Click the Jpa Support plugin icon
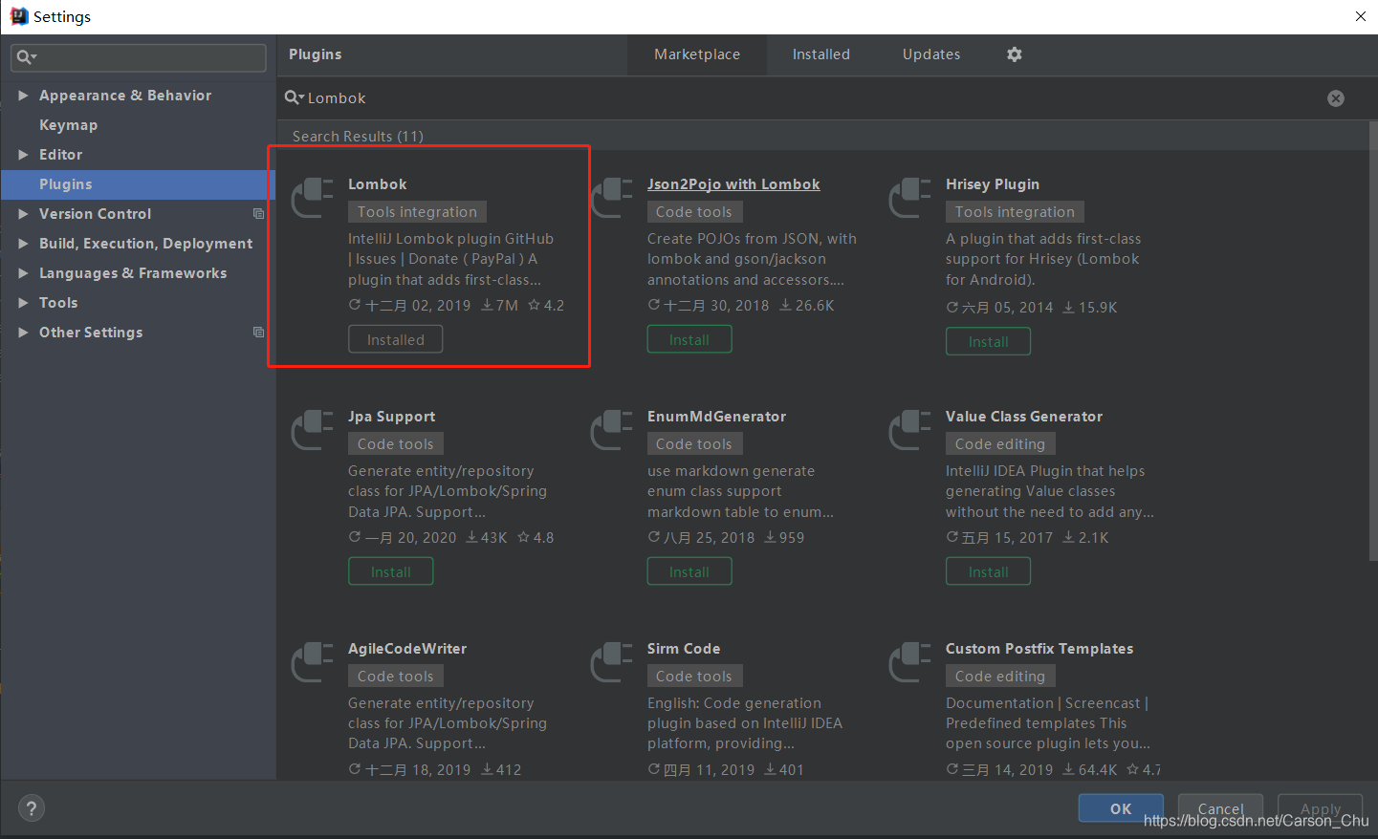 [x=313, y=430]
